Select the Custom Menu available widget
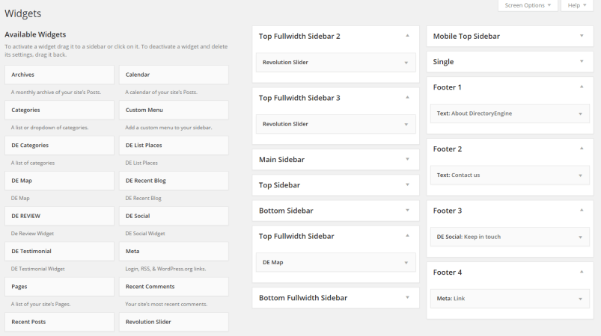The image size is (601, 336). coord(174,110)
